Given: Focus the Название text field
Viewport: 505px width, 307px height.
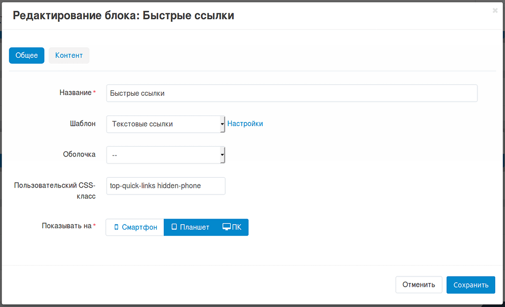Looking at the screenshot, I should pos(291,93).
